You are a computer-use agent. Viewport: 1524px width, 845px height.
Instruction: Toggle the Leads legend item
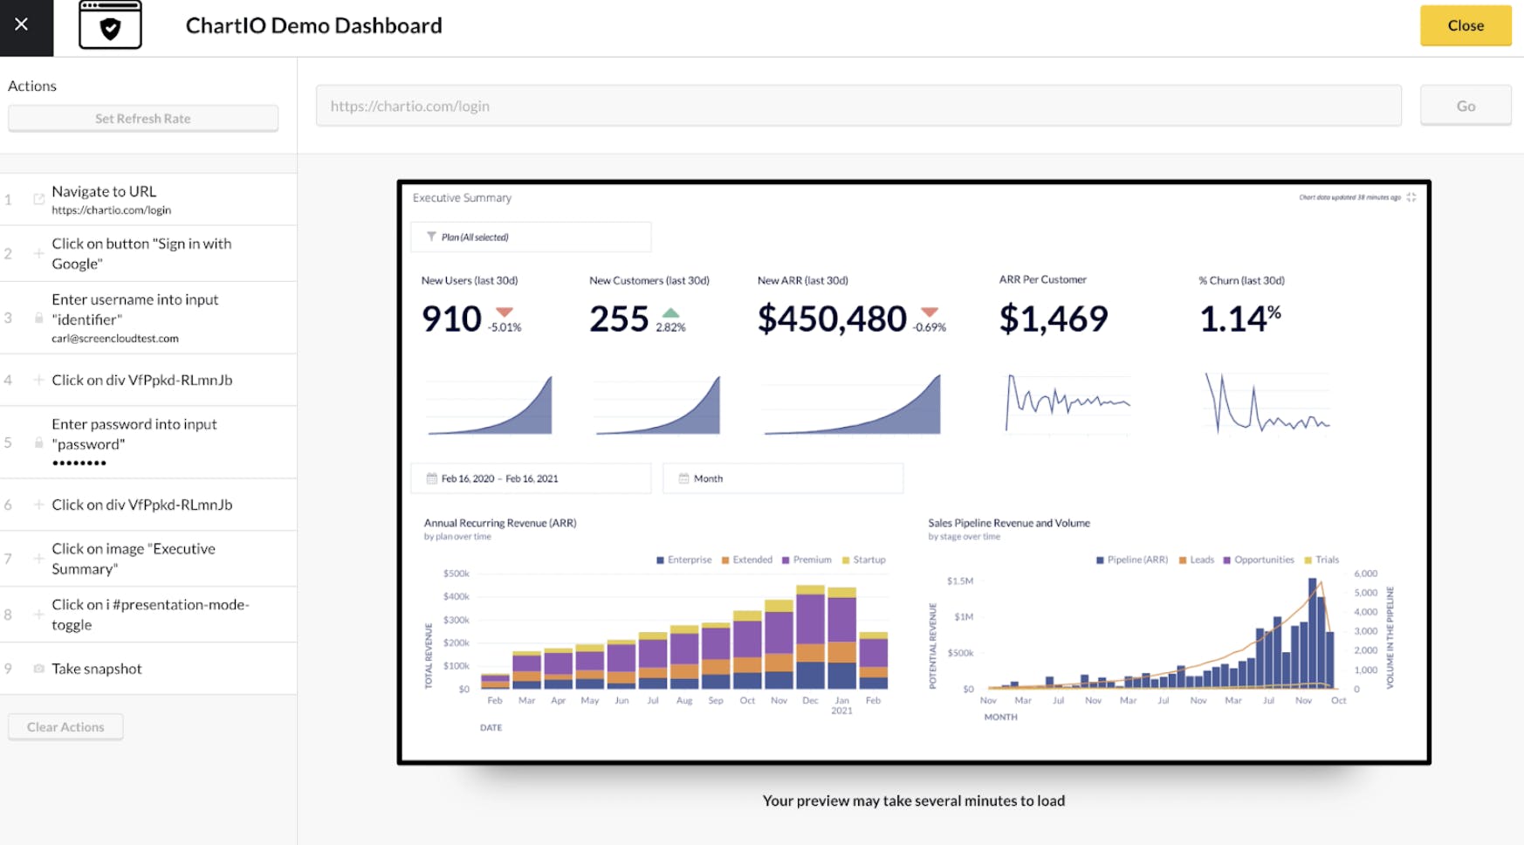pyautogui.click(x=1197, y=560)
